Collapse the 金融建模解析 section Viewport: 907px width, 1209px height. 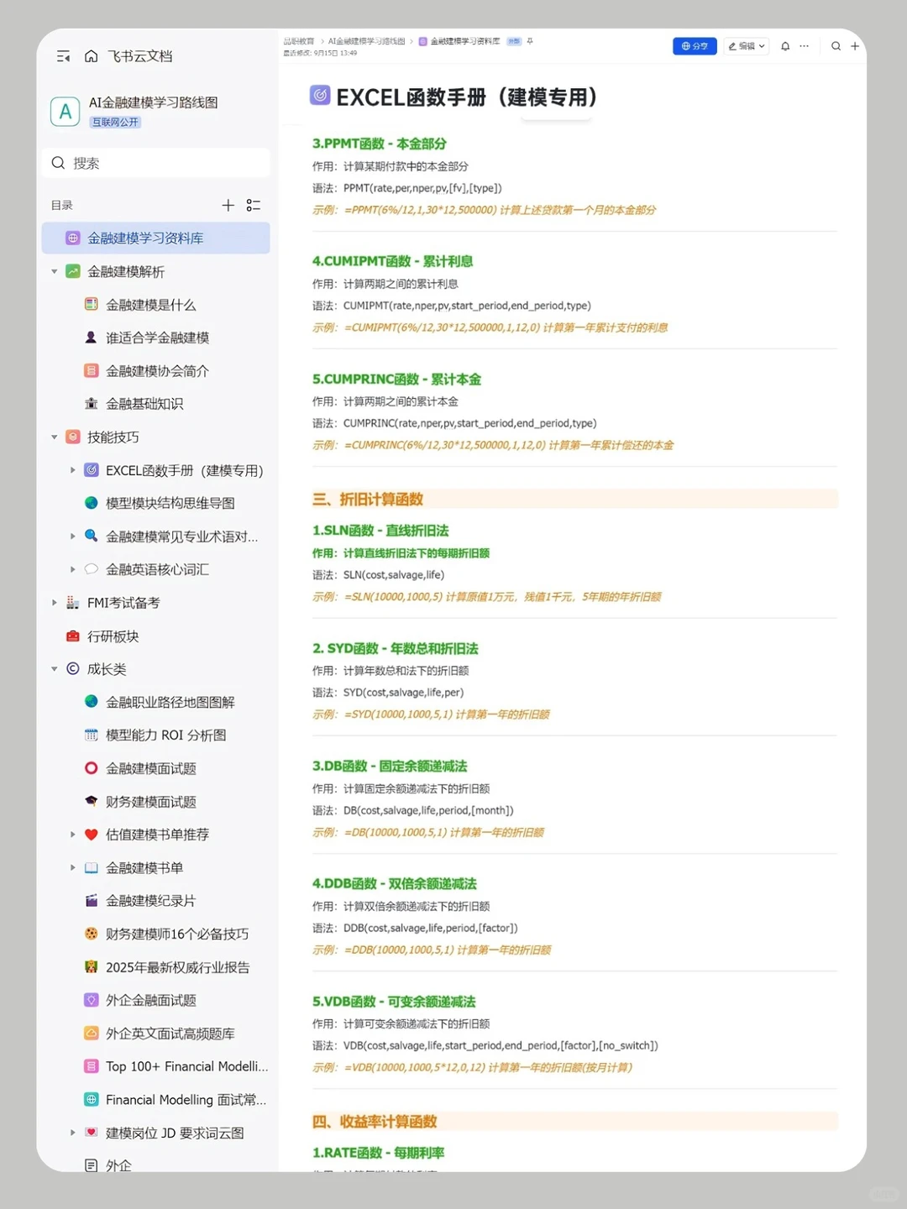[x=54, y=271]
